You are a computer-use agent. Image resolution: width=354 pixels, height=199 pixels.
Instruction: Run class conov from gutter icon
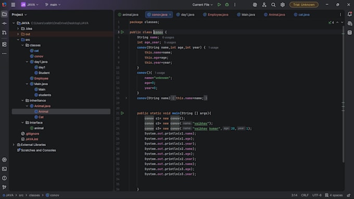point(122,32)
